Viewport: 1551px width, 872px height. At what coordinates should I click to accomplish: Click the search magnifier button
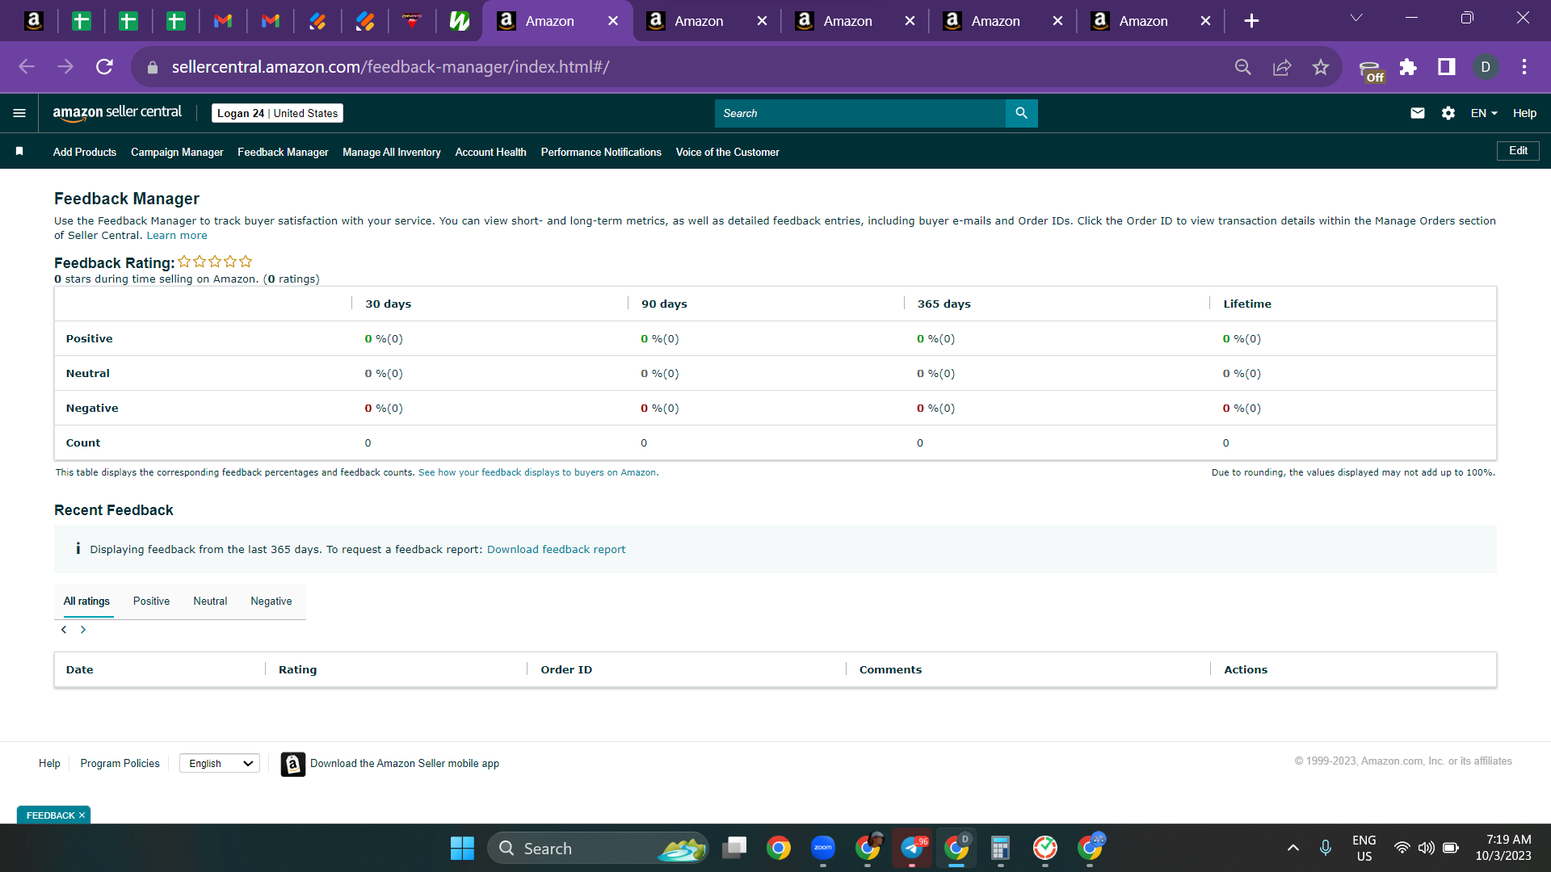point(1021,113)
